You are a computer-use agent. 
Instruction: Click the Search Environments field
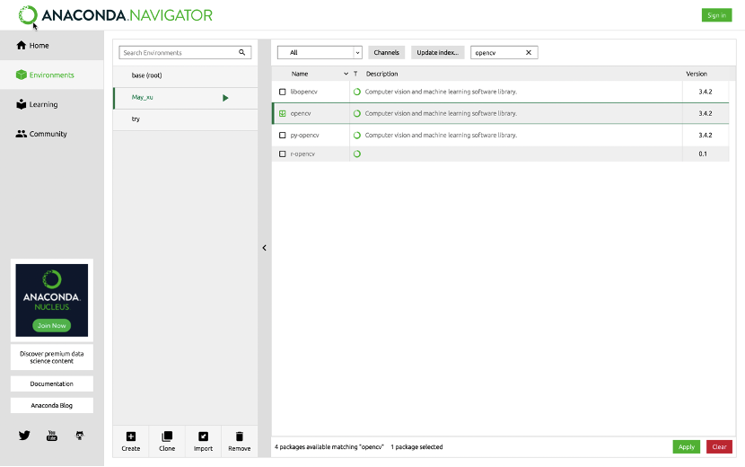(185, 53)
